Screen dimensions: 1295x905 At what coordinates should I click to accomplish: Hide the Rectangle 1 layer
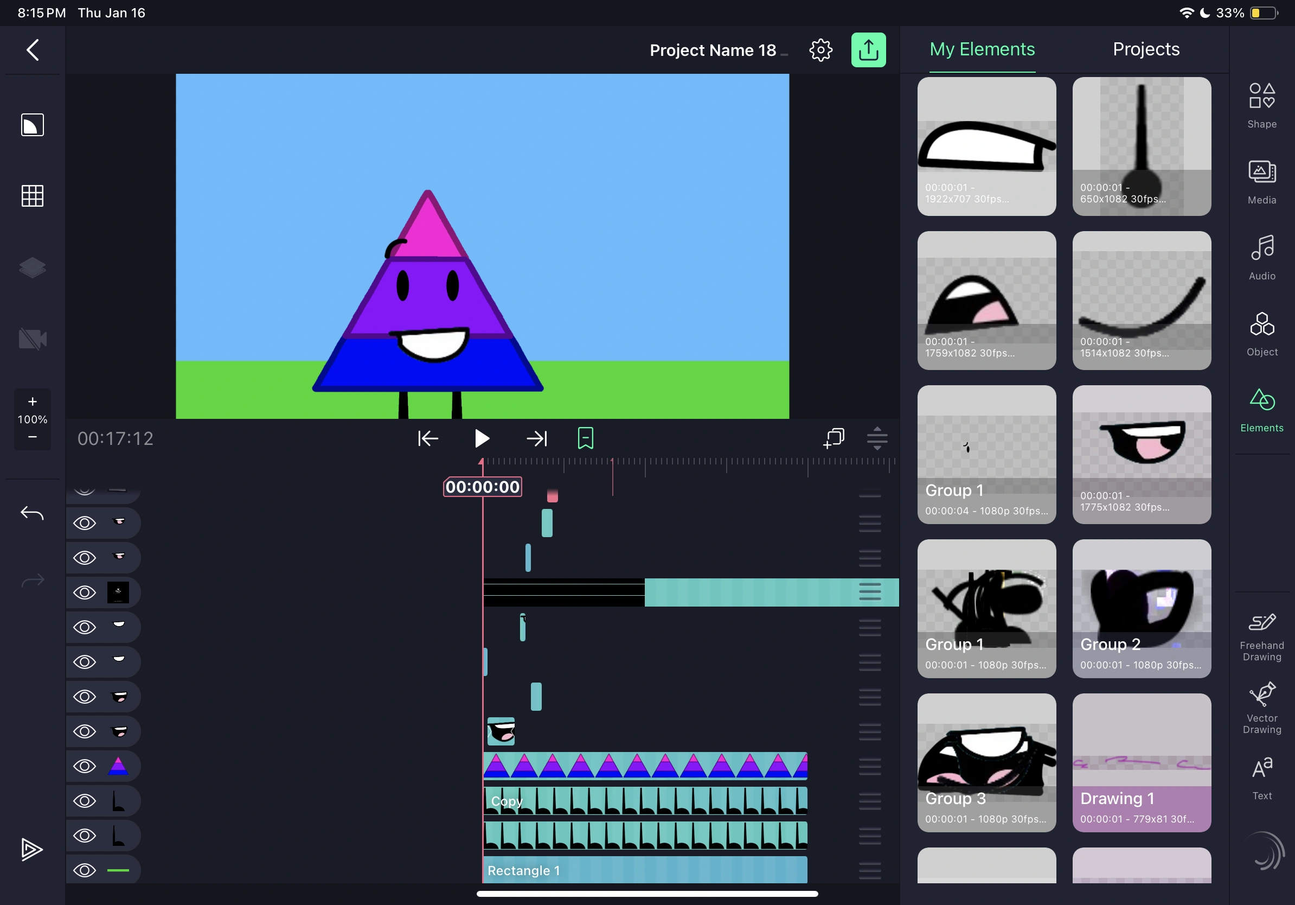pos(85,870)
